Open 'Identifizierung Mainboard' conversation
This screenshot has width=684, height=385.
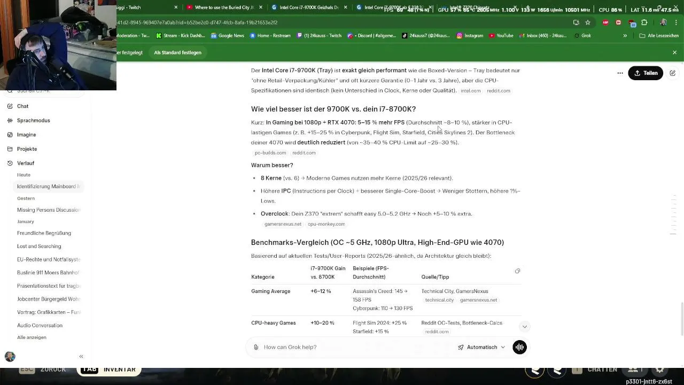tap(48, 187)
